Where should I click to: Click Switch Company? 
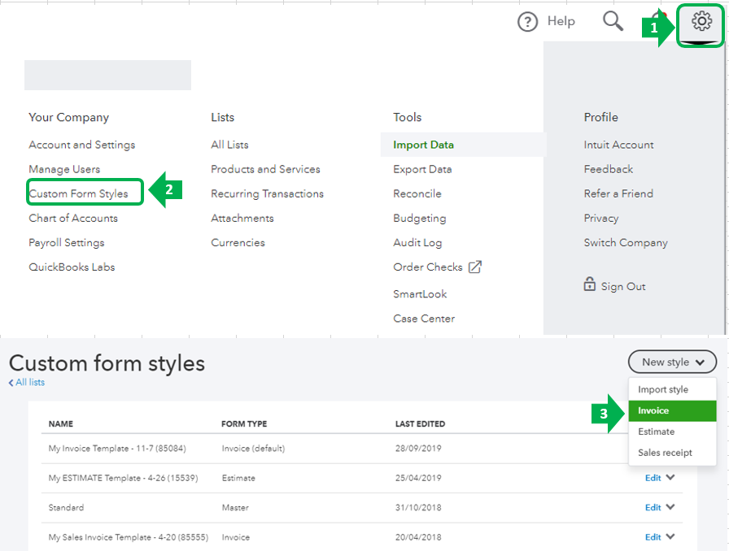coord(626,242)
